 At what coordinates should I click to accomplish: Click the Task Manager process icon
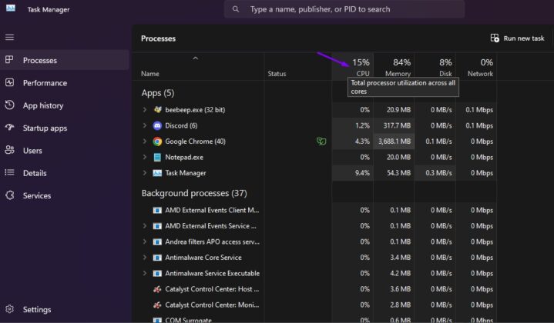[157, 173]
